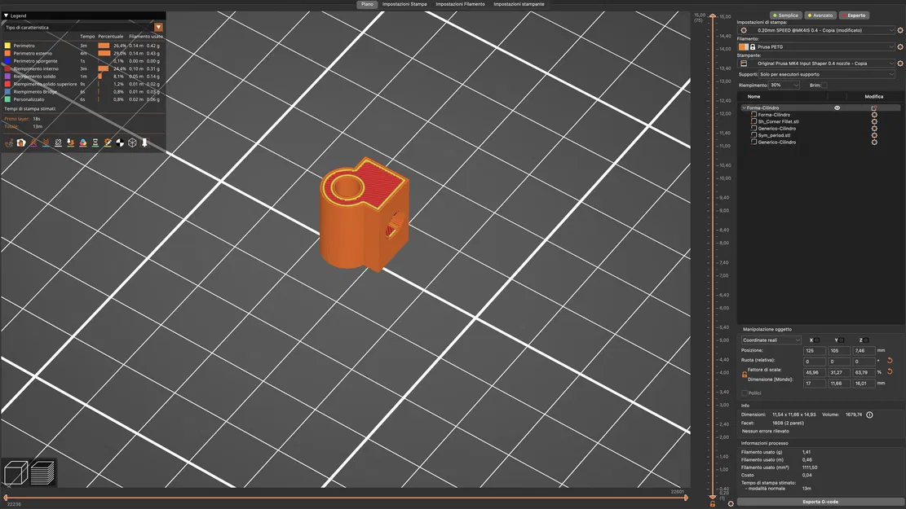Click the printer icon left of Original Prusa MK4

pos(744,64)
